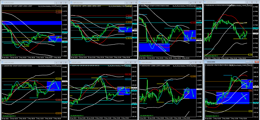Minimize the USDCHF,M30 chart window
This screenshot has height=120, width=260.
(x=57, y=62)
